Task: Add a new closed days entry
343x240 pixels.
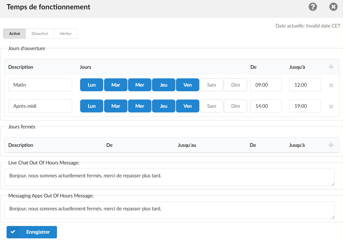Action: click(x=331, y=145)
